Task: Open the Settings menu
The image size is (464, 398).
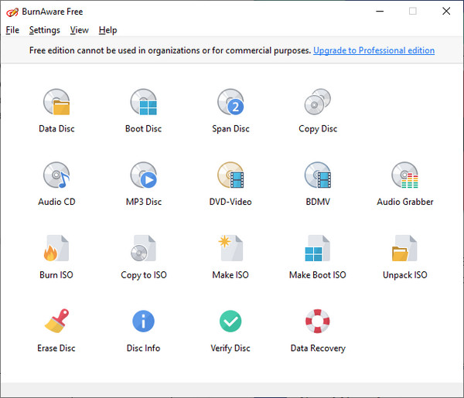Action: coord(44,30)
